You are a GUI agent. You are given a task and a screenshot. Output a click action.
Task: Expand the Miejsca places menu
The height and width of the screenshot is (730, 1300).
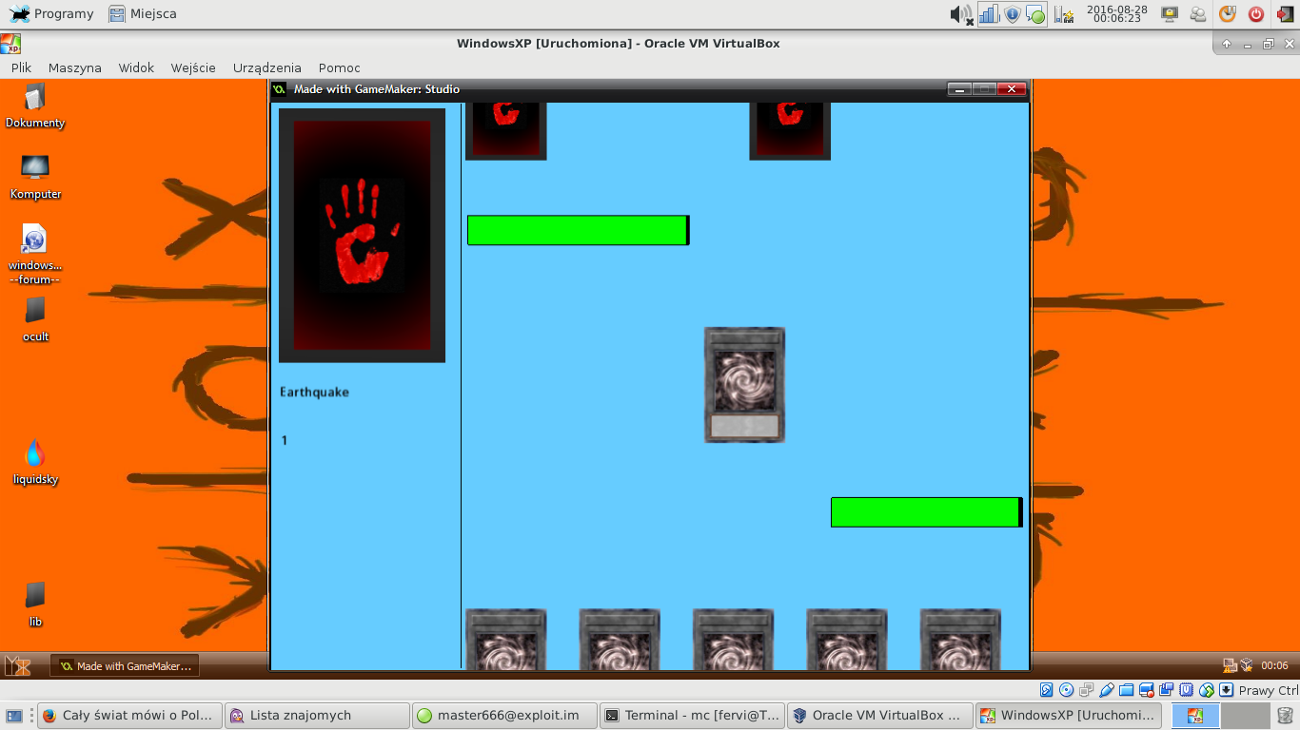tap(143, 14)
